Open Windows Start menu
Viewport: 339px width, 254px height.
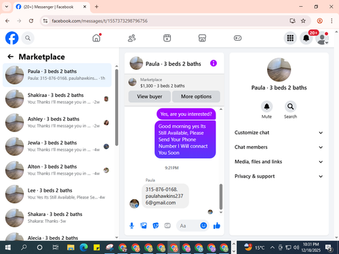(x=8, y=248)
